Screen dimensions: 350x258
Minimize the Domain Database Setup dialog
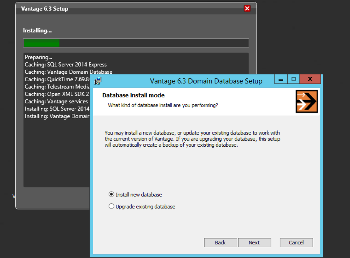tap(281, 79)
